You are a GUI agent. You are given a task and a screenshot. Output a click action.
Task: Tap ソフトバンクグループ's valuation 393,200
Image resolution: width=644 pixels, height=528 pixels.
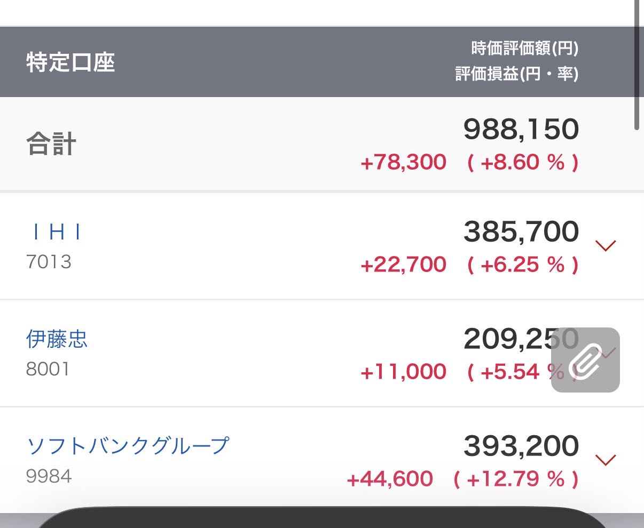point(521,446)
